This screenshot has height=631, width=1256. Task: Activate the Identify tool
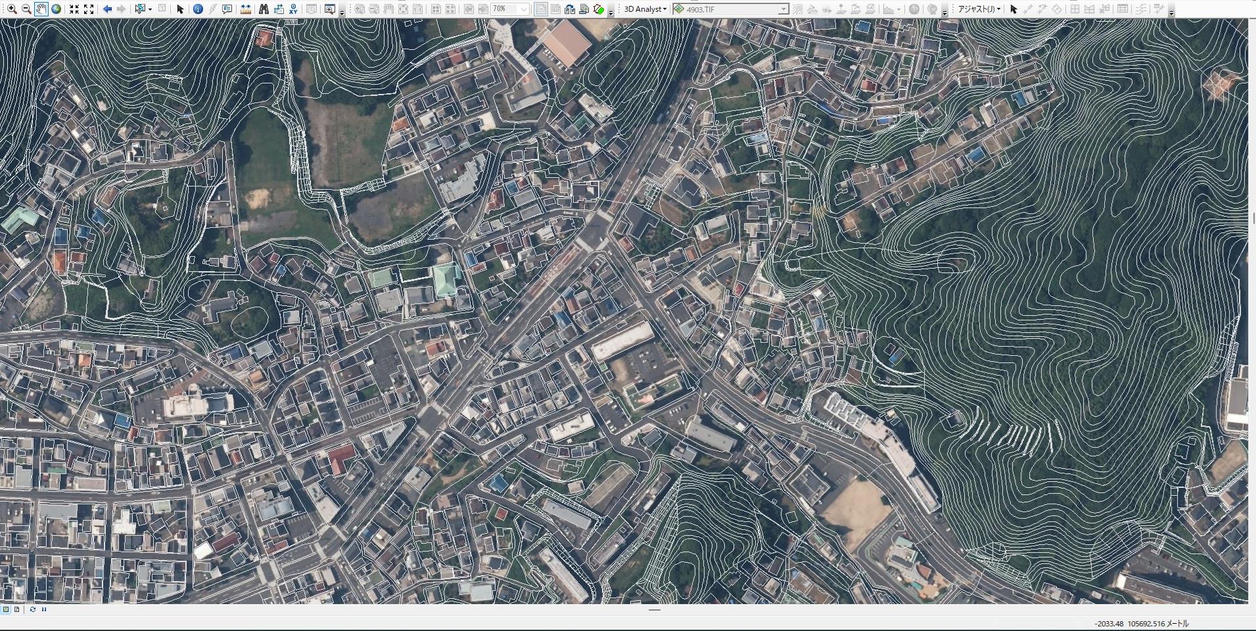[x=198, y=9]
